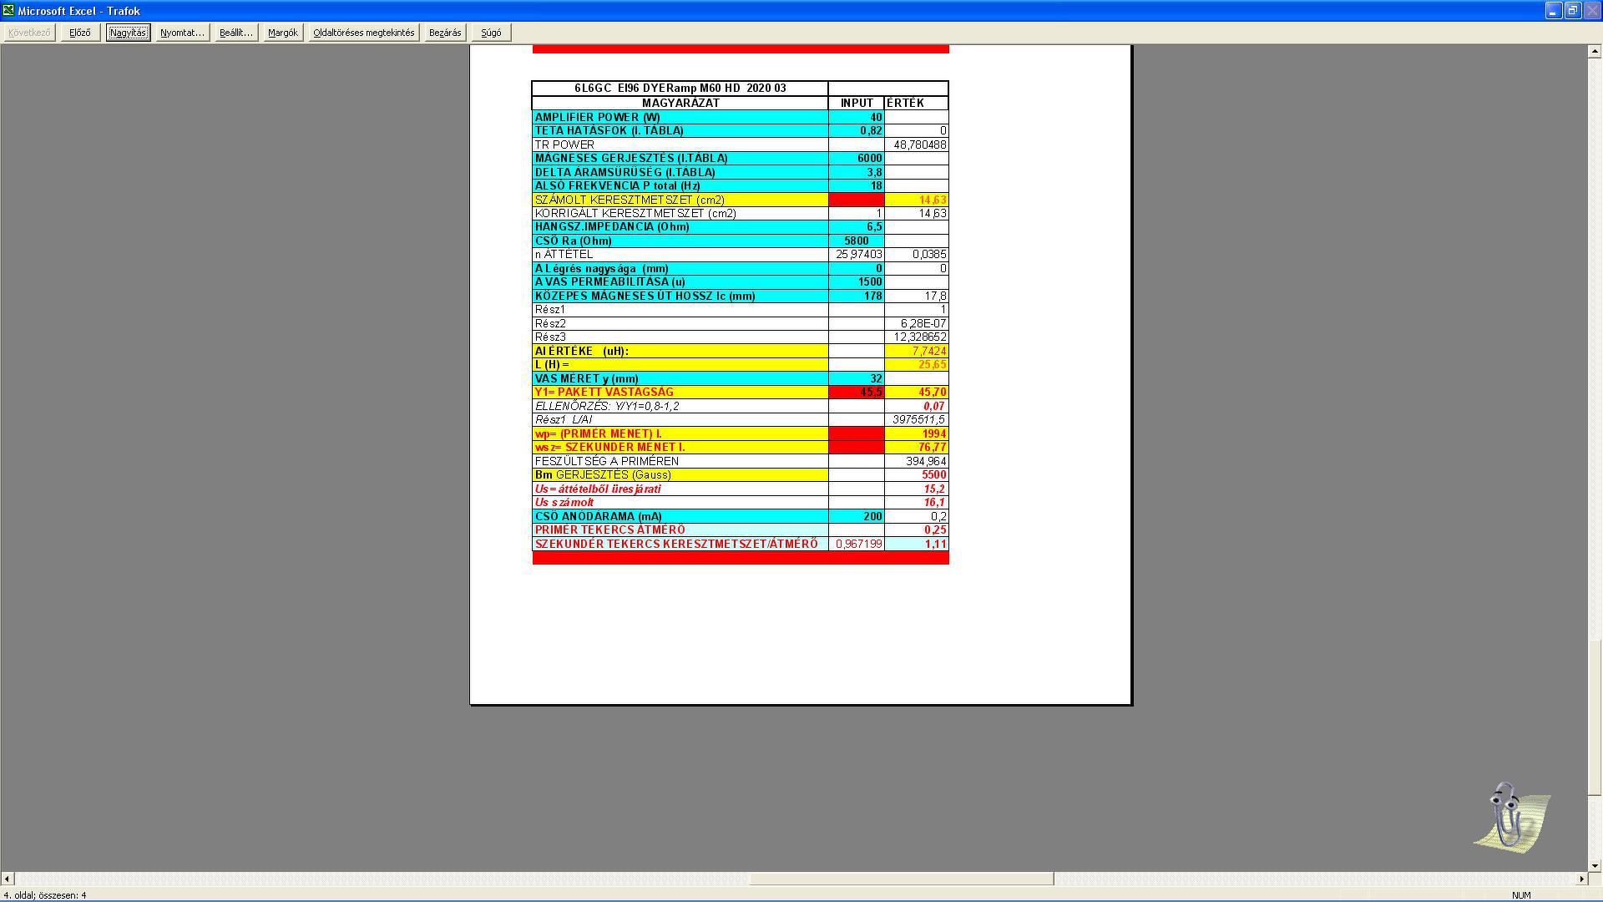Click vertical scrollbar down arrow
This screenshot has height=902, width=1603.
(1595, 866)
